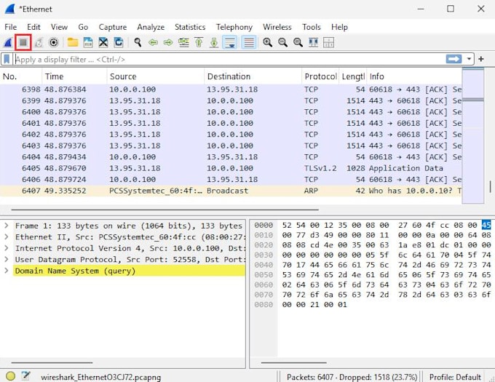
Task: Click highlighted hex byte 45
Action: click(x=486, y=225)
